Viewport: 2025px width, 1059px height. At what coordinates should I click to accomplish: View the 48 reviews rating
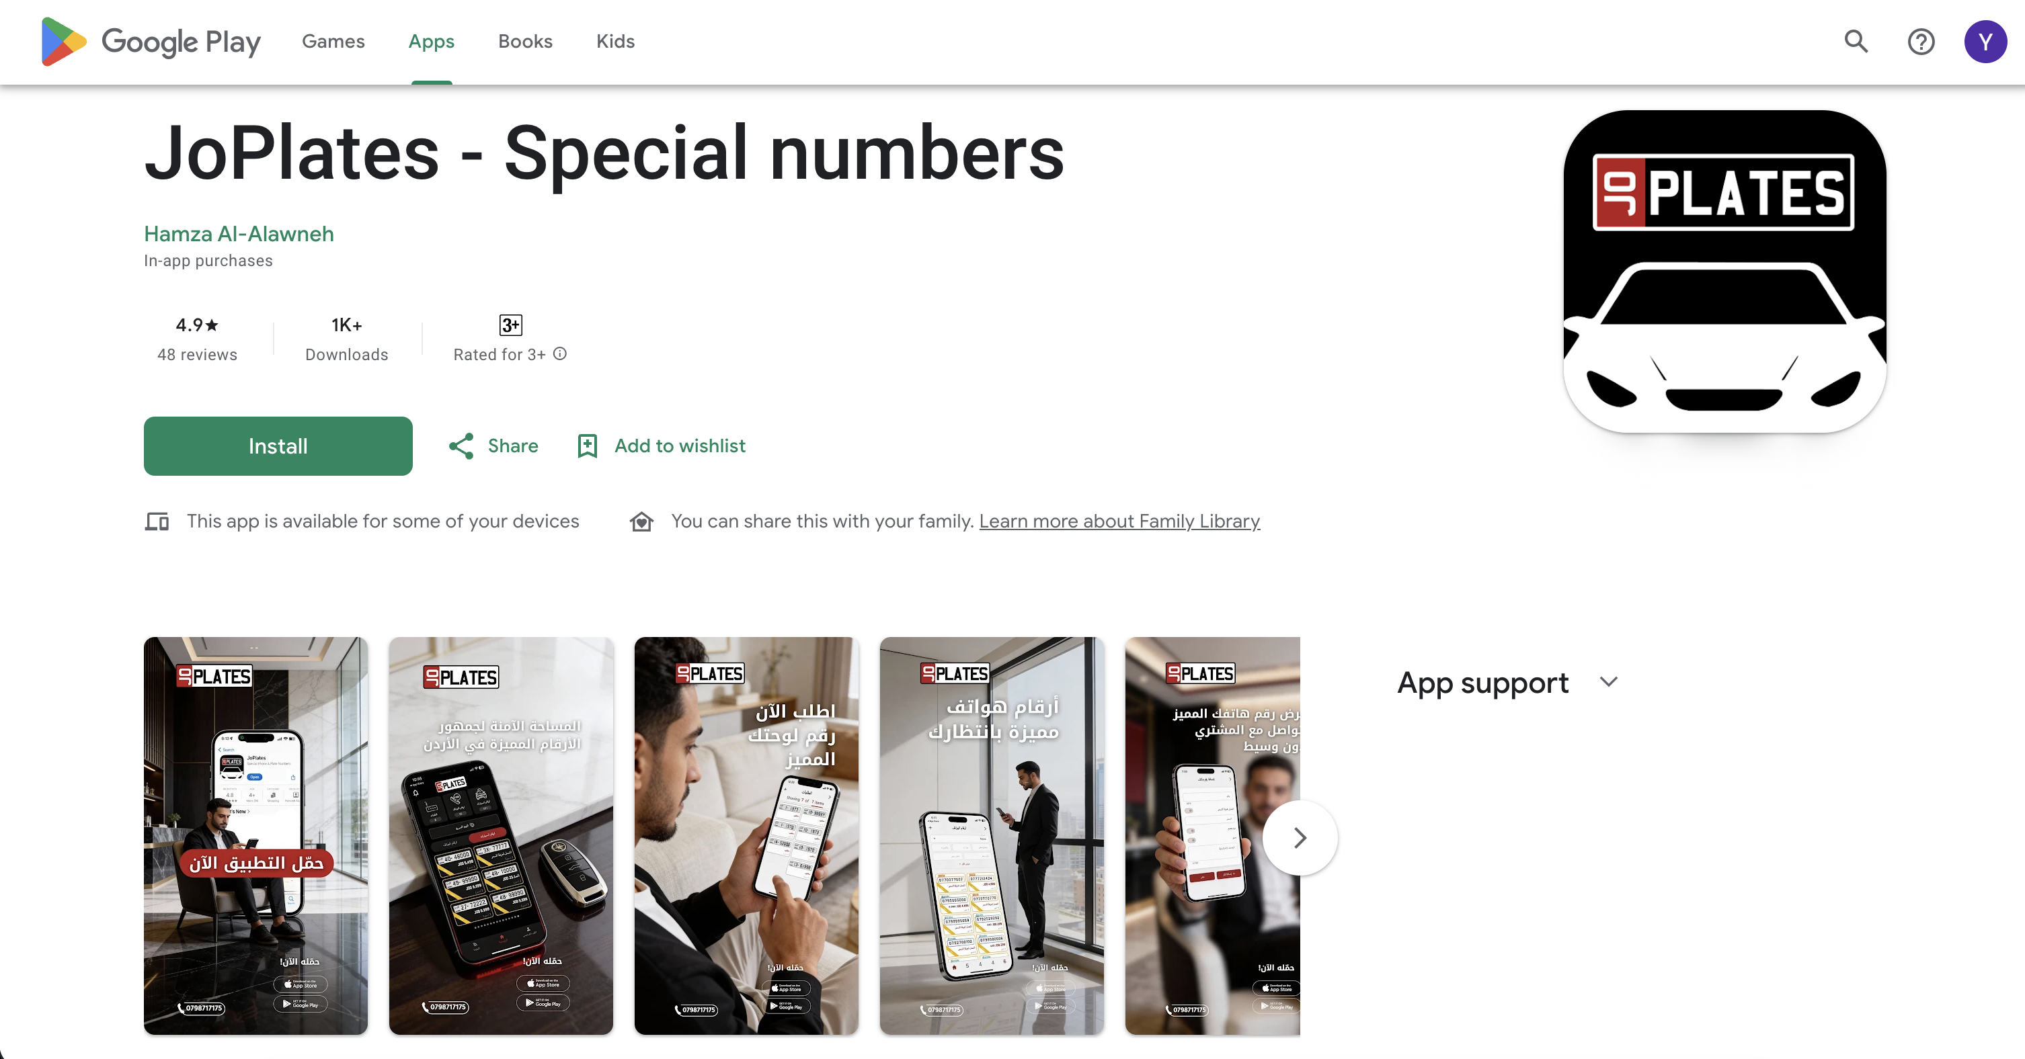coord(196,339)
